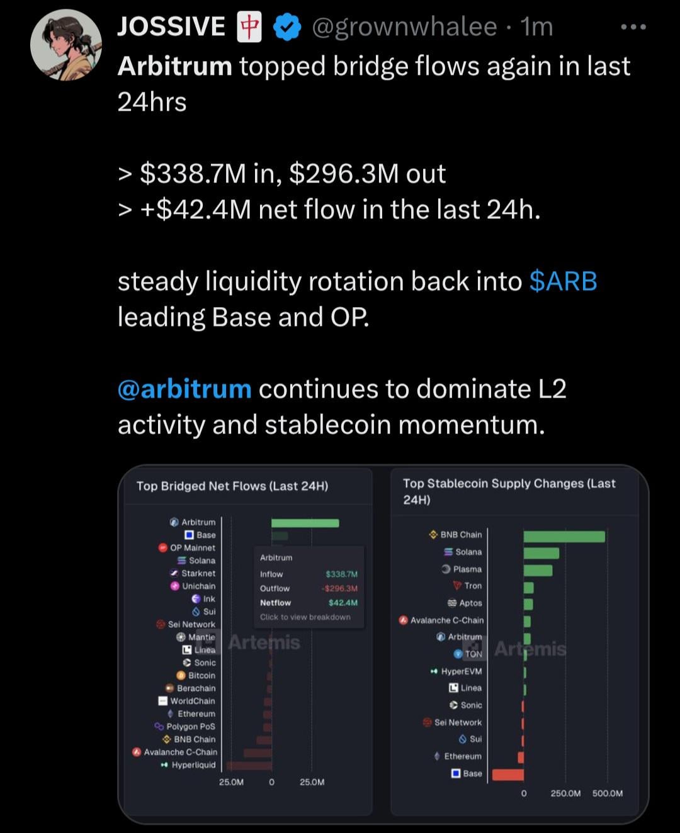Open the $ARB cashtag link

click(x=563, y=281)
